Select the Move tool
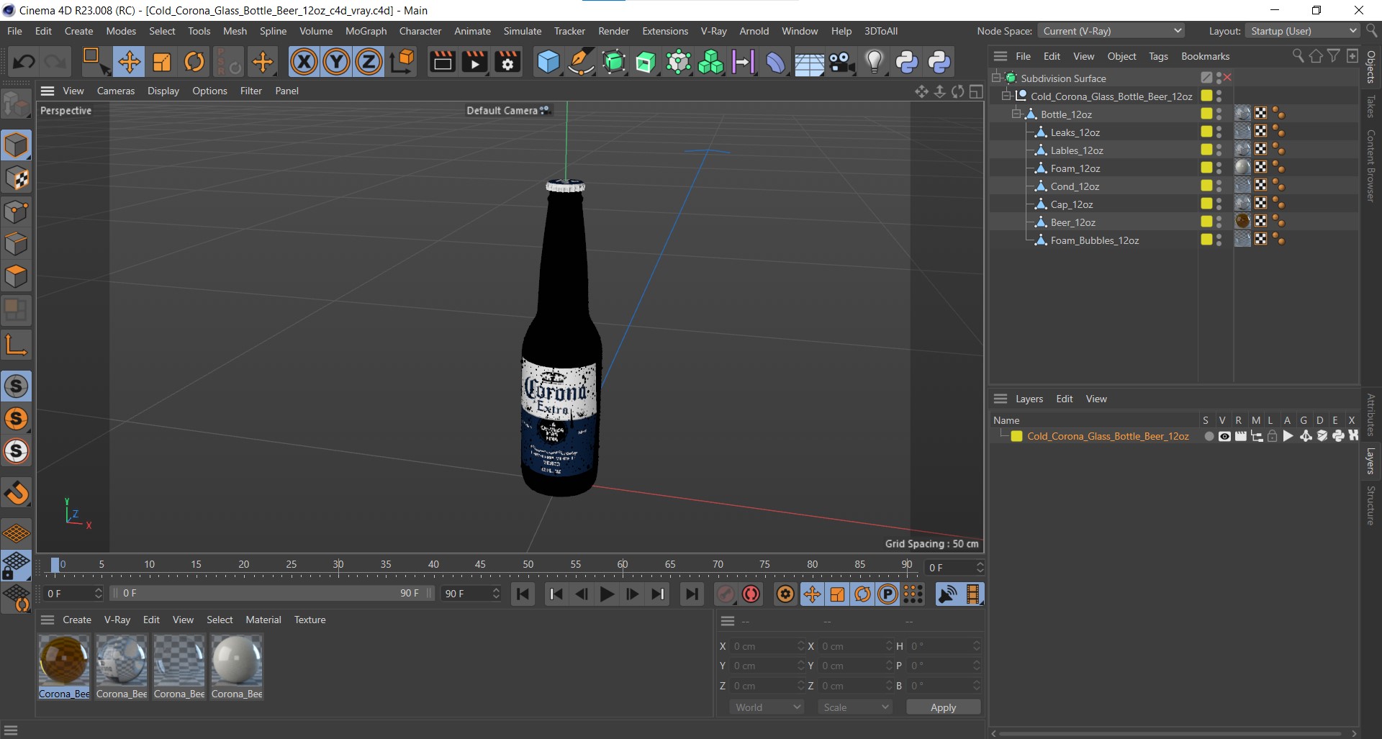The width and height of the screenshot is (1382, 739). (130, 62)
